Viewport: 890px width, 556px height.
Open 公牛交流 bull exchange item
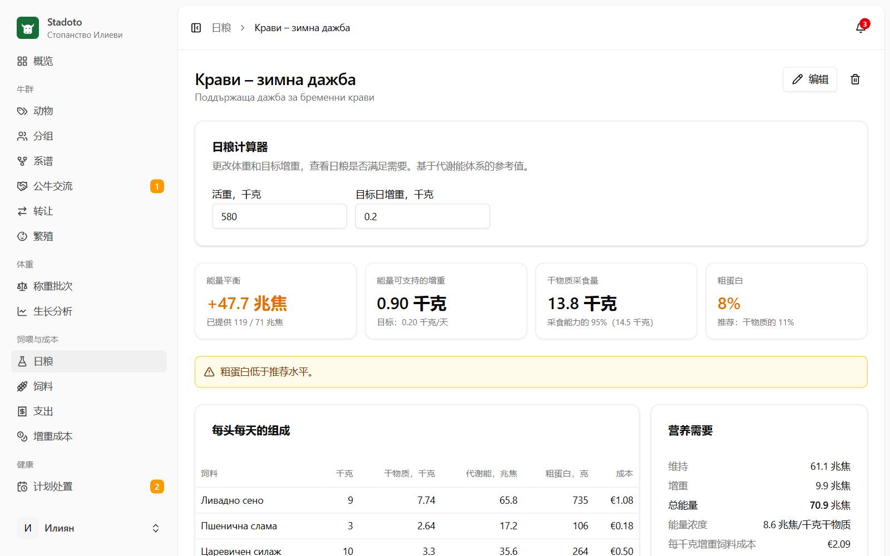pyautogui.click(x=89, y=186)
